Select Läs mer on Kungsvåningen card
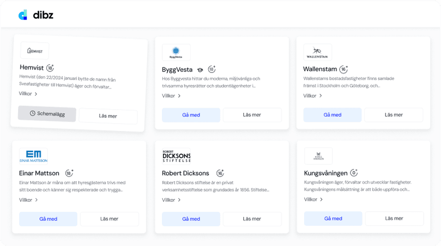The image size is (441, 246). [394, 218]
